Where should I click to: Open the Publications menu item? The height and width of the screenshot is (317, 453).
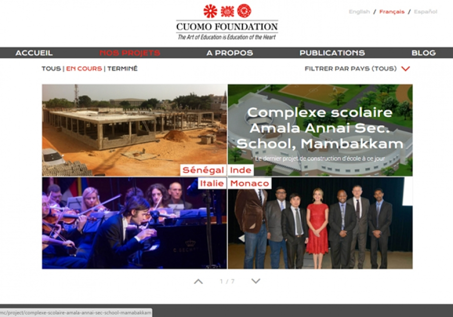(x=332, y=53)
